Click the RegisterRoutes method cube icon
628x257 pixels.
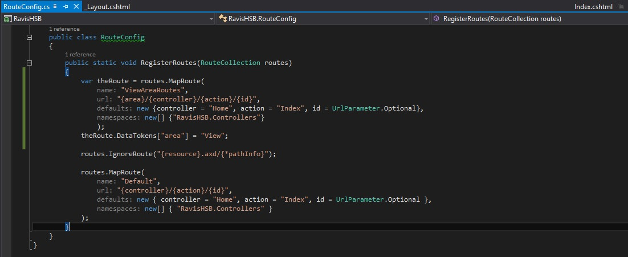[x=437, y=18]
